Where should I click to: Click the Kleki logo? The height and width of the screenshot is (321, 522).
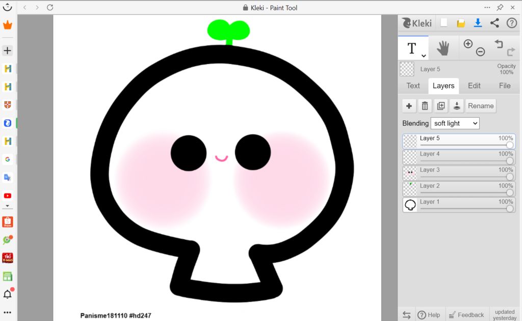click(417, 23)
